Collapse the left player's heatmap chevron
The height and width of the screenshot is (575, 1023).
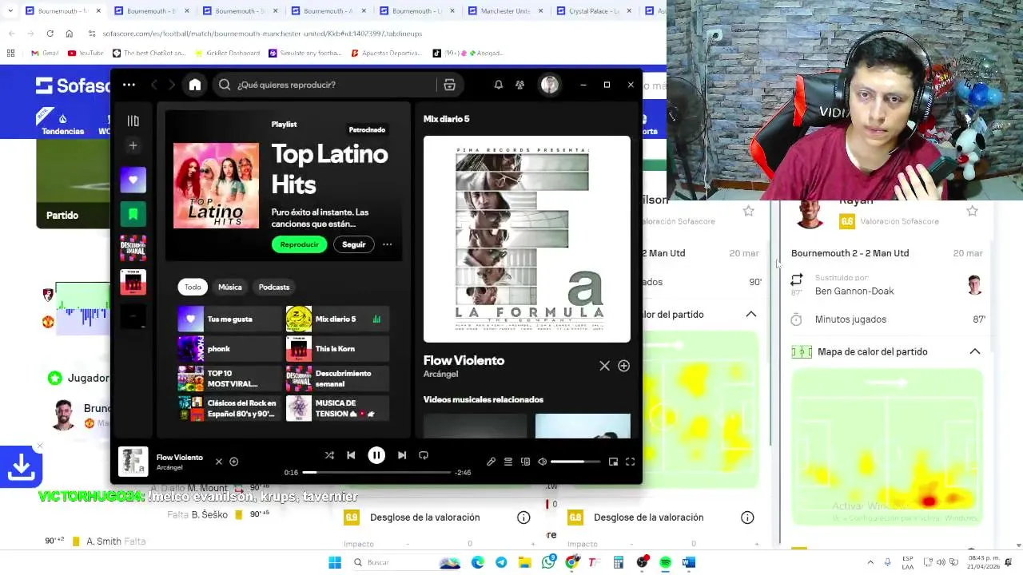(751, 314)
